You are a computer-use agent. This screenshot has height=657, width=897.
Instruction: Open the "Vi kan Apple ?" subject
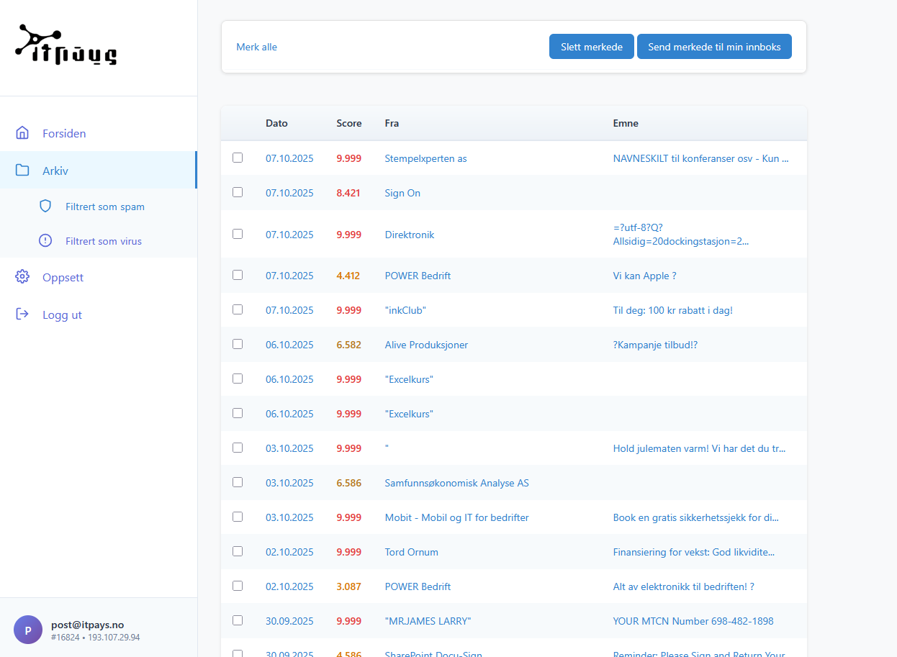click(644, 276)
